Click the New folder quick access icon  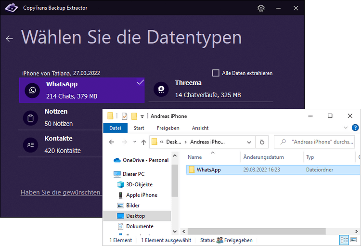(x=134, y=116)
